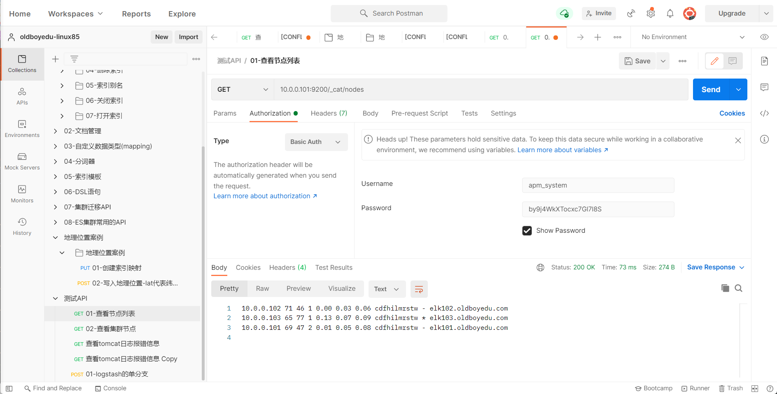Open the GET method dropdown
The image size is (777, 394).
pyautogui.click(x=243, y=90)
